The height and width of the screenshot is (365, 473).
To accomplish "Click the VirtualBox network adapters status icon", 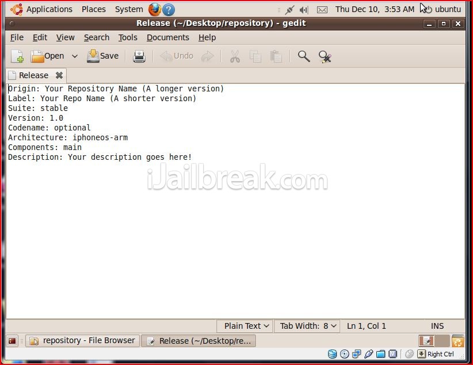I will click(356, 354).
